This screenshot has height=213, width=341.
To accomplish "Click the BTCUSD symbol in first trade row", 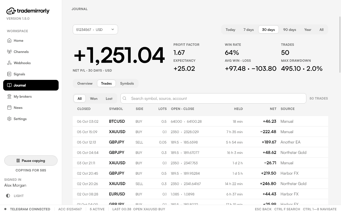I will 117,121.
